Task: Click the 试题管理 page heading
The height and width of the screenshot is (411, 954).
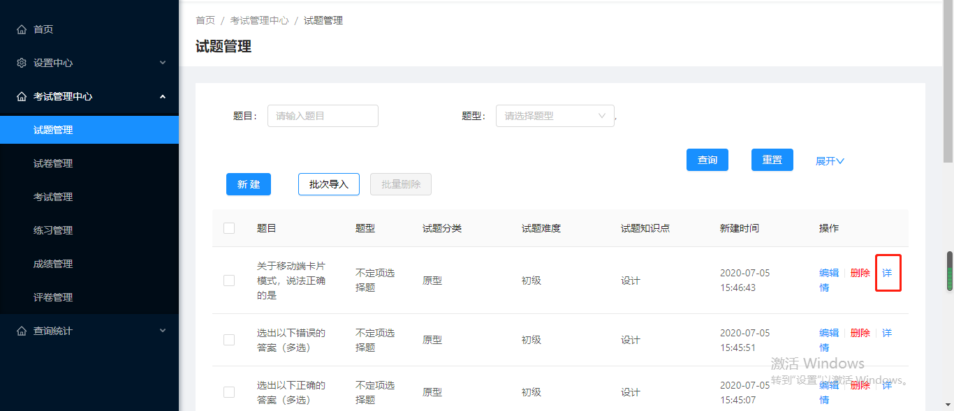Action: (x=223, y=47)
